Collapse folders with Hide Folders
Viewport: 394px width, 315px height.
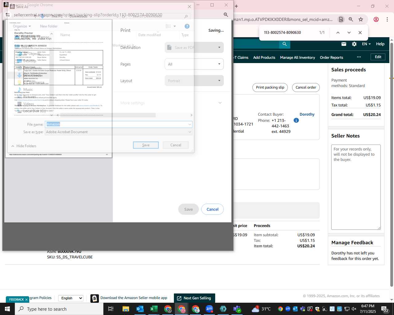(x=24, y=146)
